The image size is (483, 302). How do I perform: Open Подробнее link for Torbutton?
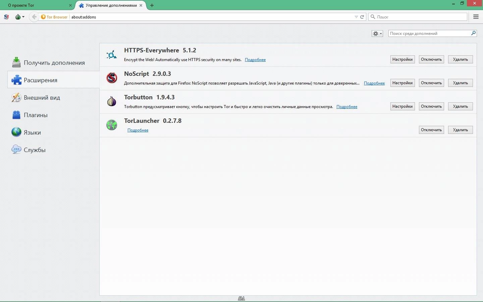pos(347,107)
